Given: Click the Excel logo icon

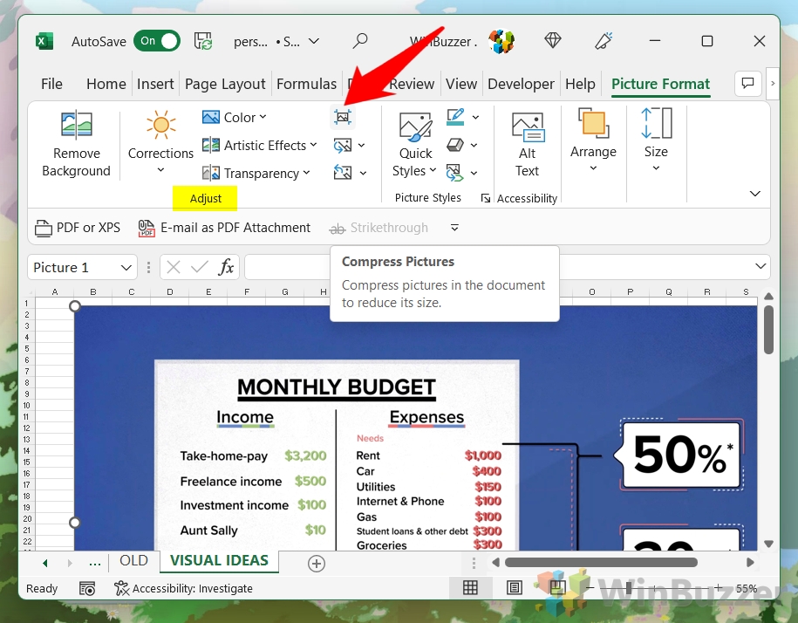Looking at the screenshot, I should click(44, 41).
